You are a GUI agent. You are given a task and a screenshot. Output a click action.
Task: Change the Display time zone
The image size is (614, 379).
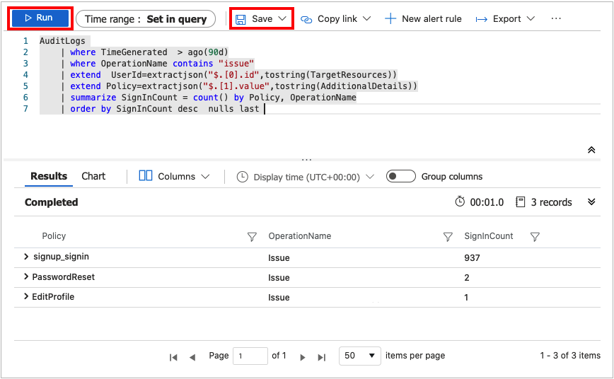pyautogui.click(x=305, y=177)
